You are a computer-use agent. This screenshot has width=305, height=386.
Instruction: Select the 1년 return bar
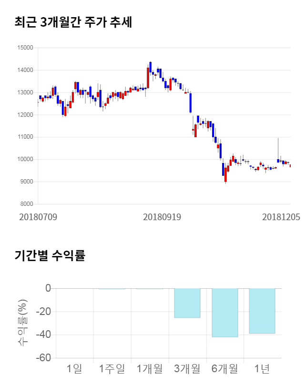262,311
